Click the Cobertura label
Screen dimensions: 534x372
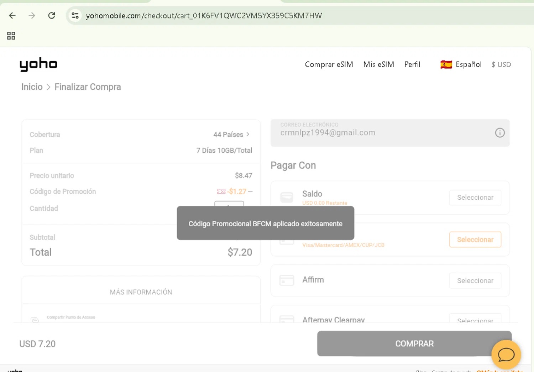point(45,135)
